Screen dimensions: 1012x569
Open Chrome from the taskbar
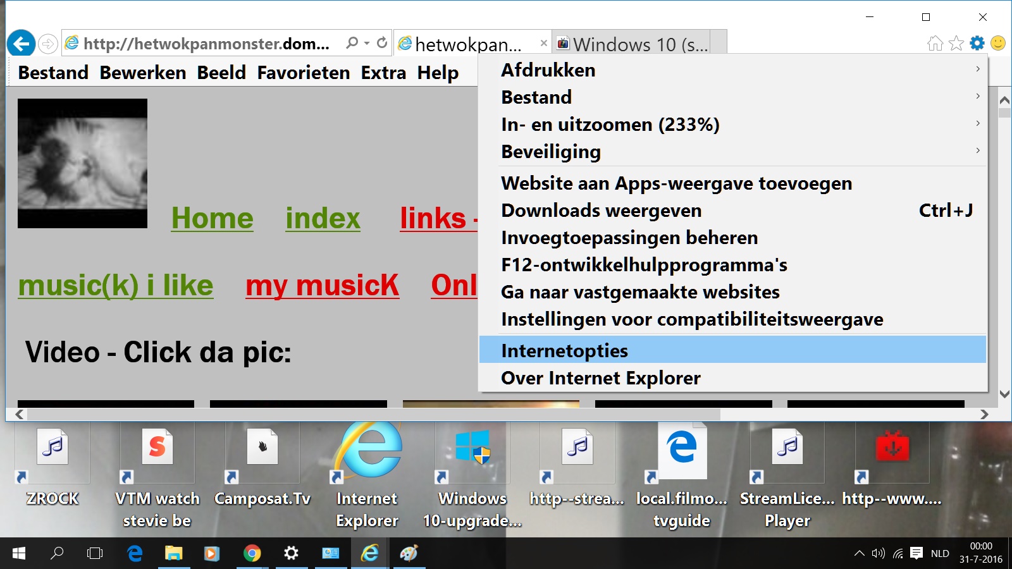[x=252, y=553]
